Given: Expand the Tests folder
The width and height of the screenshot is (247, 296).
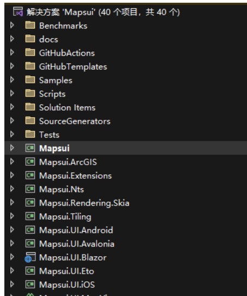Looking at the screenshot, I should pyautogui.click(x=12, y=134).
